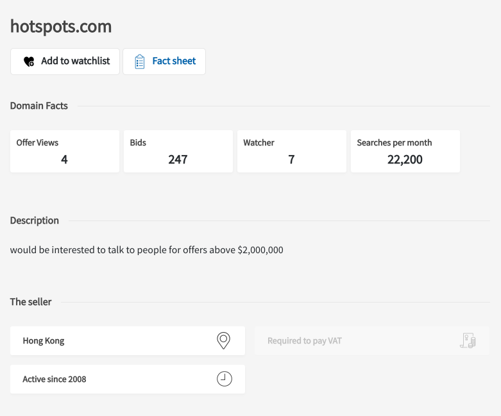Select the Bids label in stat card
Viewport: 501px width, 416px height.
(138, 143)
